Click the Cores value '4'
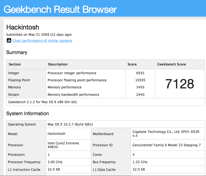Image resolution: width=206 pixels, height=176 pixels. [134, 154]
